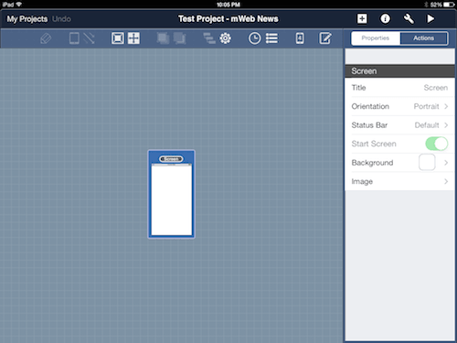457x343 pixels.
Task: Click the Undo button
Action: (x=61, y=19)
